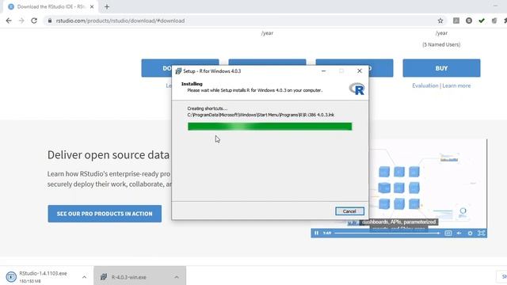The height and width of the screenshot is (285, 507).
Task: Toggle video captions icon
Action: point(448,233)
